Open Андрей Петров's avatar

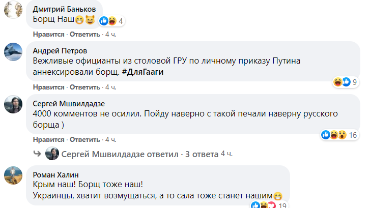pyautogui.click(x=13, y=52)
